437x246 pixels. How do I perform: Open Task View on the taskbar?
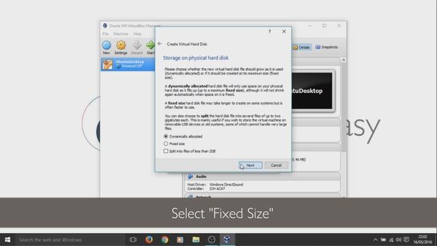pyautogui.click(x=133, y=240)
